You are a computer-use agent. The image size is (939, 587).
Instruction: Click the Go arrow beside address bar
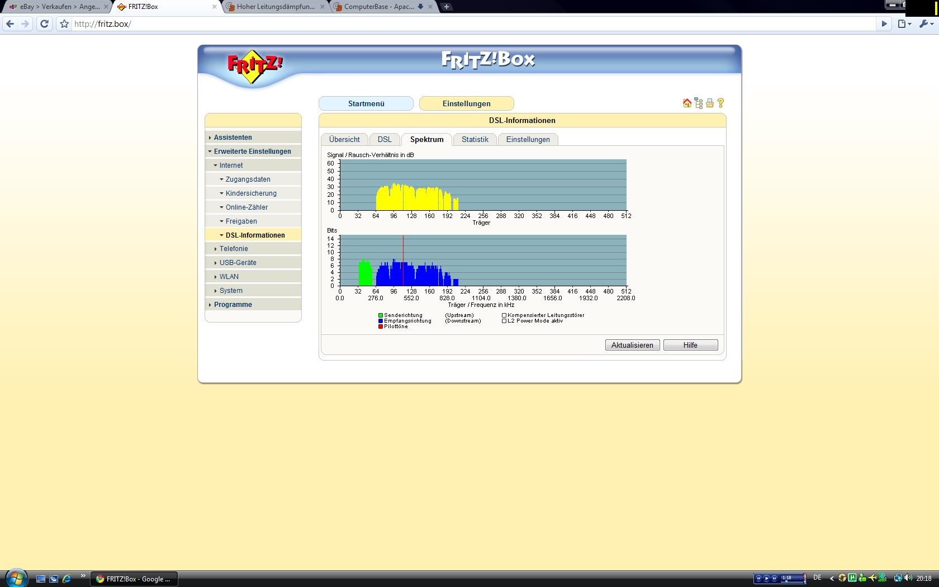pos(884,24)
